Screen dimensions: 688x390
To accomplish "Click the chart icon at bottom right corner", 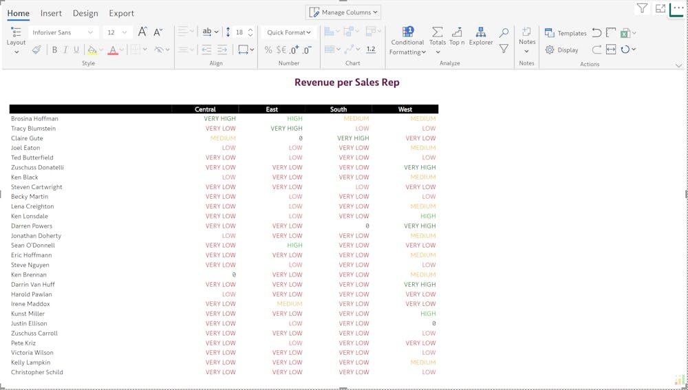I will 680,380.
